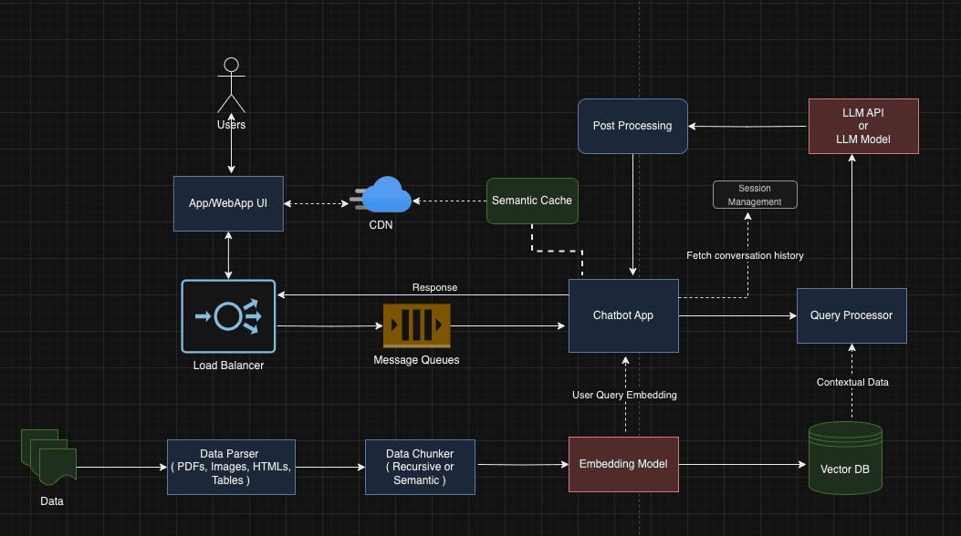This screenshot has width=961, height=536.
Task: Select the Query Processor box
Action: pyautogui.click(x=851, y=315)
